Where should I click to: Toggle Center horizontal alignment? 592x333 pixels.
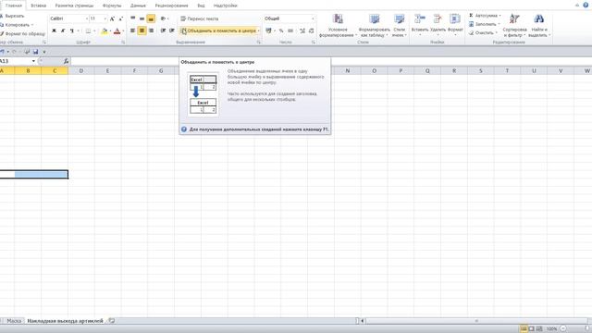click(x=142, y=31)
